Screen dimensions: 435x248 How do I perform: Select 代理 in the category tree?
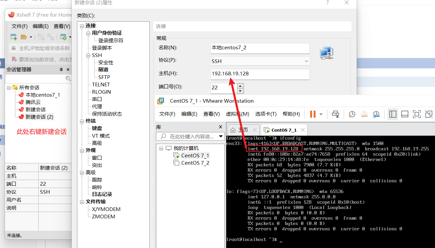pyautogui.click(x=97, y=106)
